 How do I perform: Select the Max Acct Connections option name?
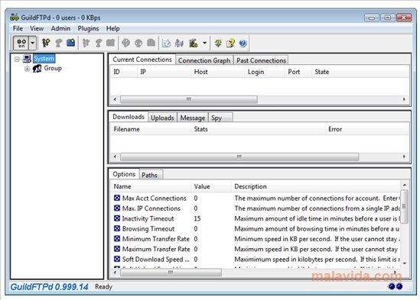click(155, 198)
